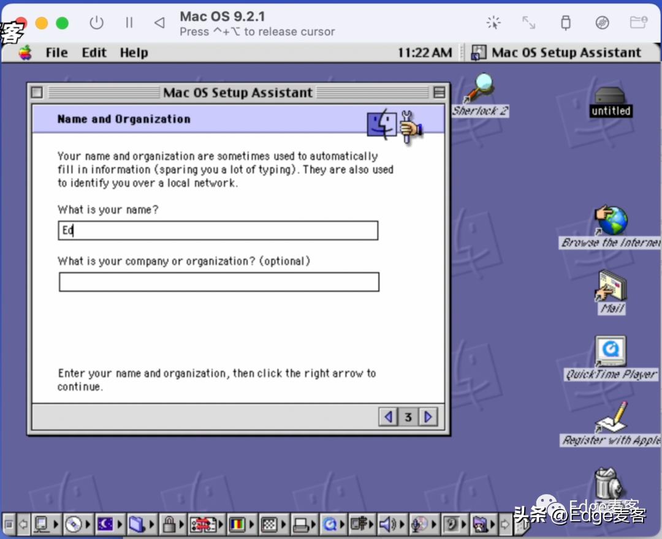662x539 pixels.
Task: Click the Energy Saver moon icon in Control Strip
Action: [x=106, y=524]
